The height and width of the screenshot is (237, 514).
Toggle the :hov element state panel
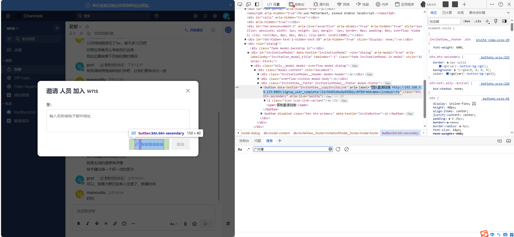[x=467, y=21]
